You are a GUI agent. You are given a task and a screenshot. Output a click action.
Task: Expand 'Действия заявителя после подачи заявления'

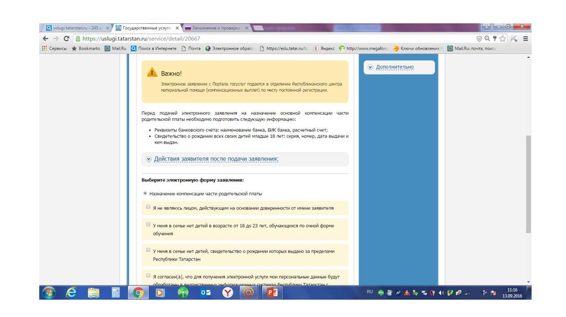216,159
